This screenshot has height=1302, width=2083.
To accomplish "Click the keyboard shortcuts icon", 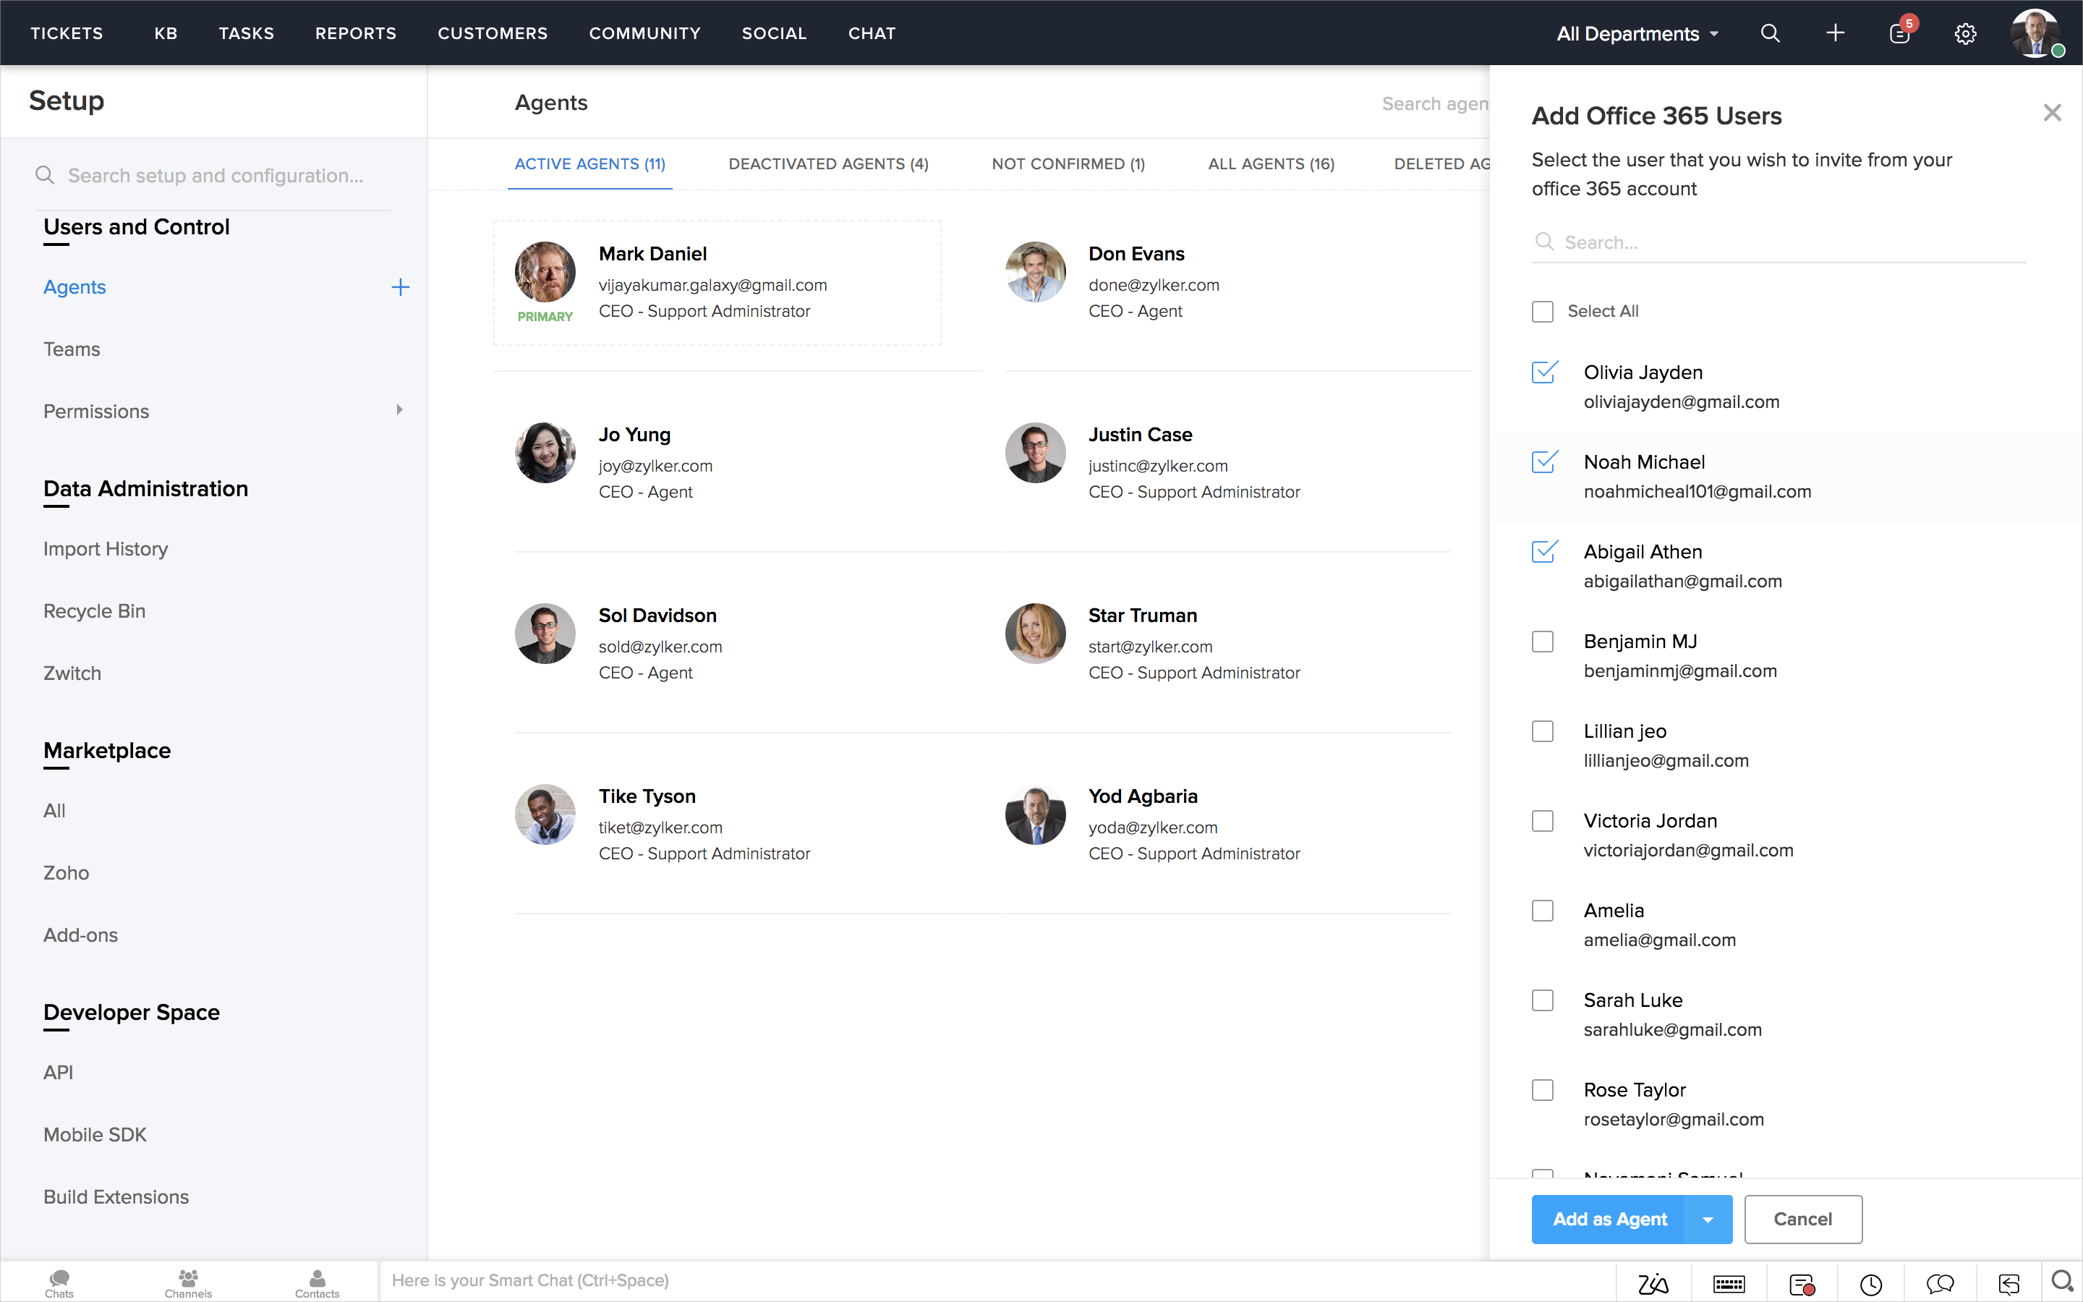I will point(1729,1284).
